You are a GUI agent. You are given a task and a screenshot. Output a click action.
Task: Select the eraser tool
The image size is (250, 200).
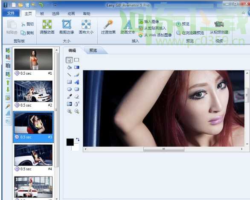(77, 96)
